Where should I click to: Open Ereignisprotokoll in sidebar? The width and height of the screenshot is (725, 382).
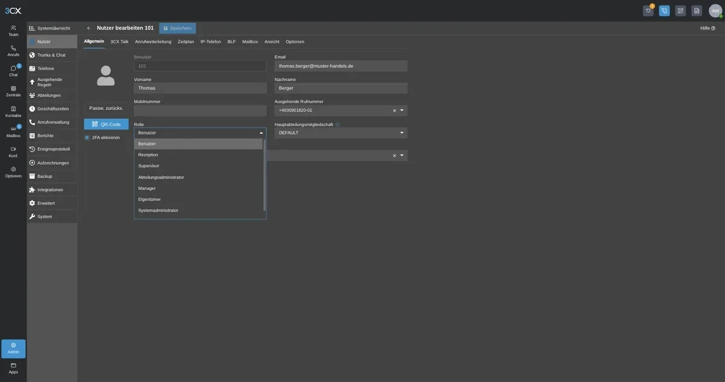click(x=52, y=149)
